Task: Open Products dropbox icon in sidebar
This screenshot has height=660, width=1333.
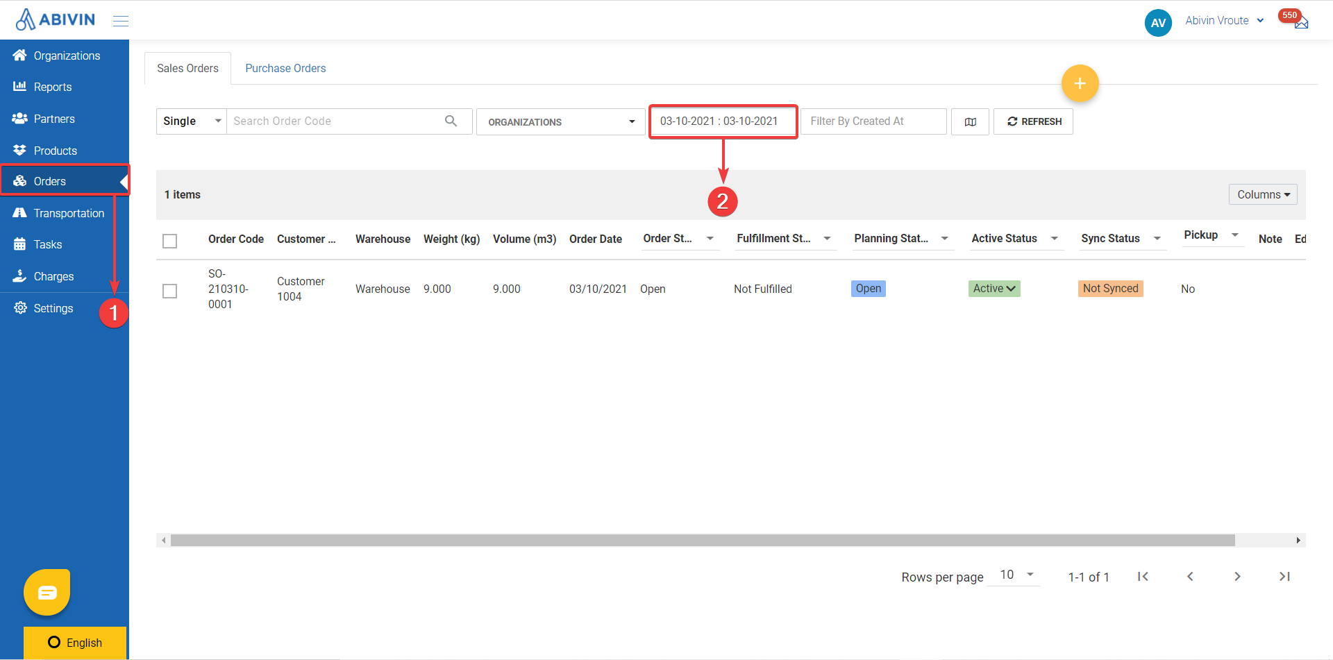Action: click(19, 151)
